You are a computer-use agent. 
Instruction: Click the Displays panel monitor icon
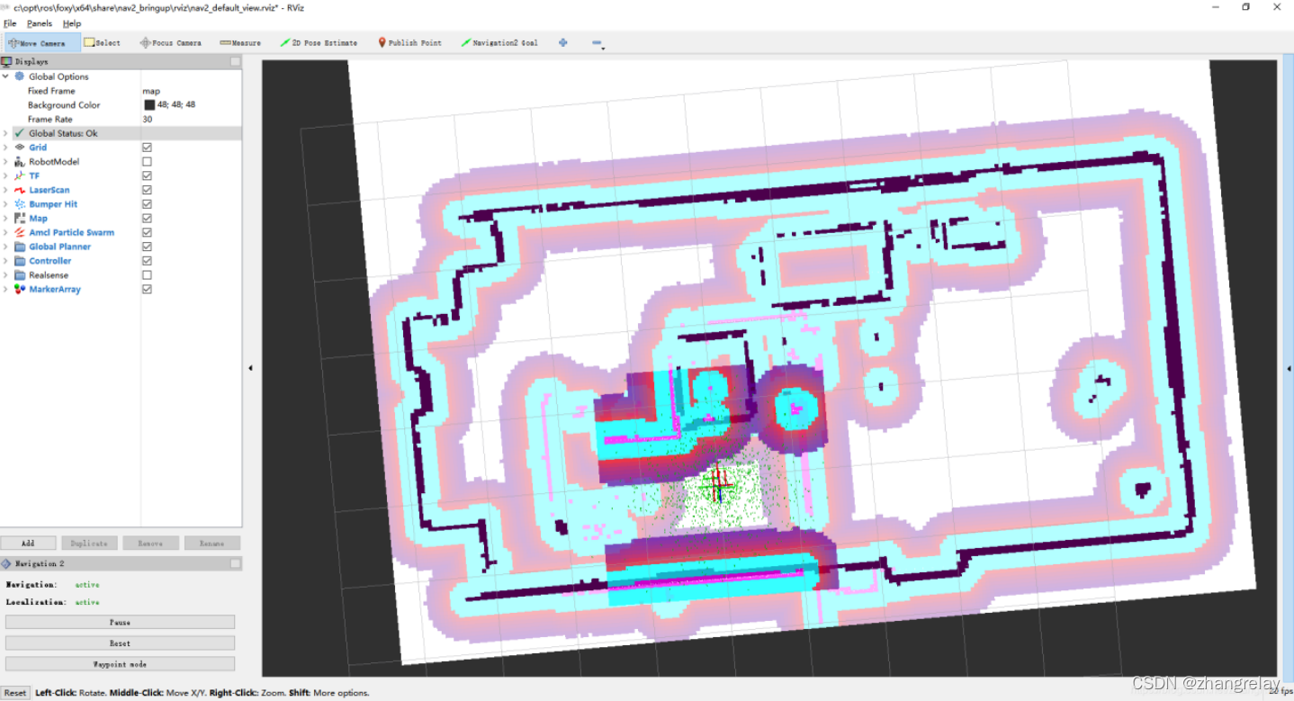[7, 61]
